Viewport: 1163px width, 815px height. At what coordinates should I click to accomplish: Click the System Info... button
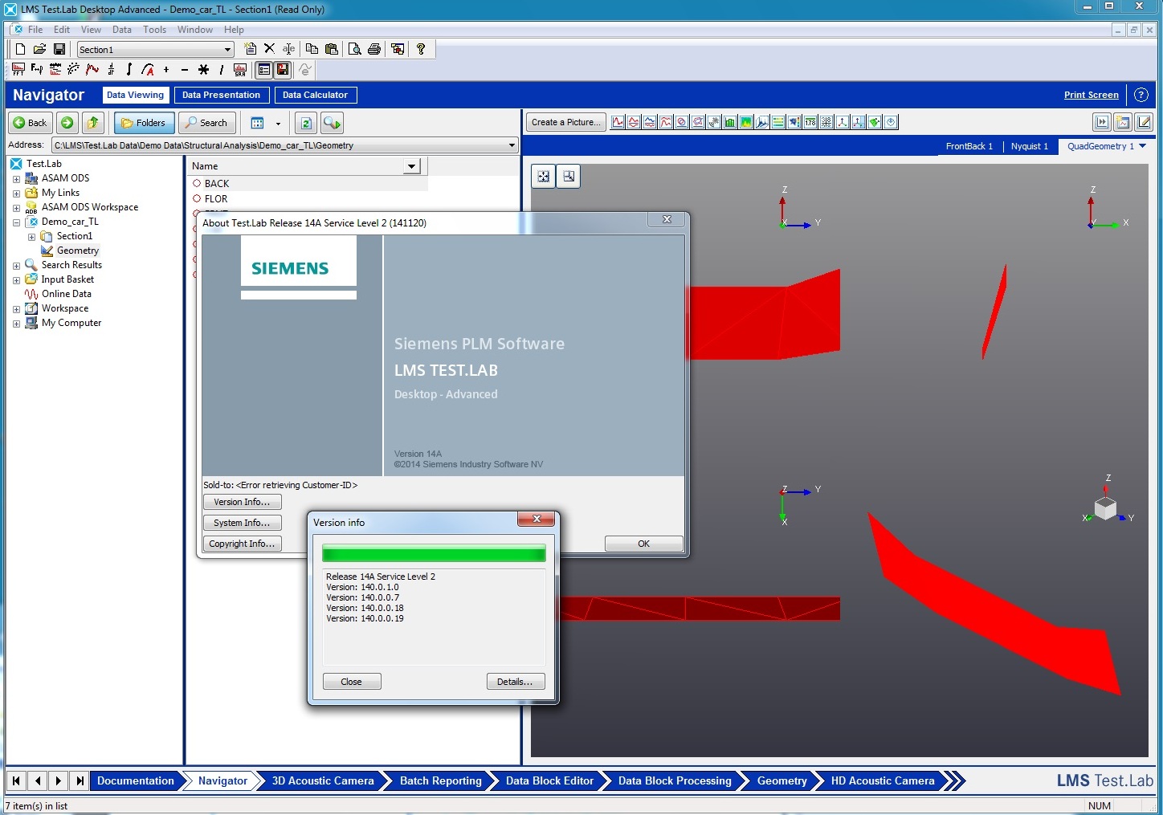242,523
